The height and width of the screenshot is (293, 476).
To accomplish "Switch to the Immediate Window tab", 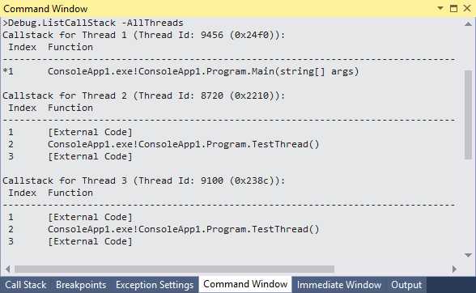I will coord(339,285).
